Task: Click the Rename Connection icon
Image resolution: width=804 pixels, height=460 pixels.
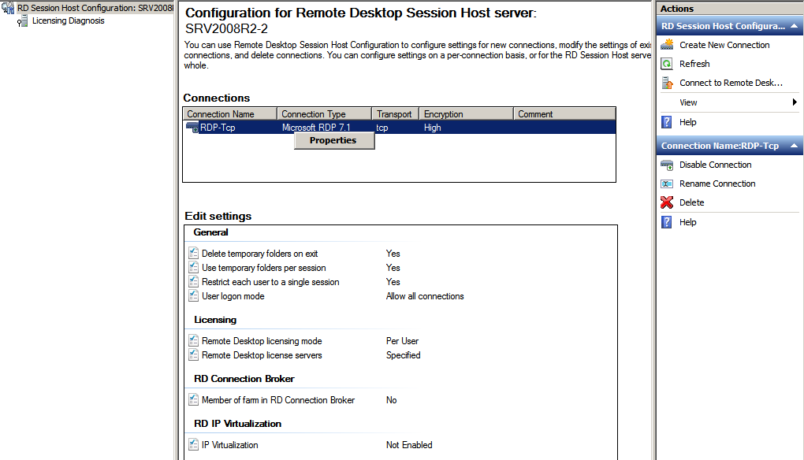Action: [x=667, y=184]
